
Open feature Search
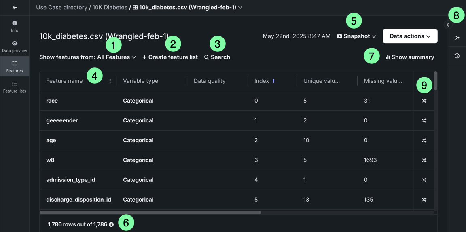pyautogui.click(x=217, y=57)
